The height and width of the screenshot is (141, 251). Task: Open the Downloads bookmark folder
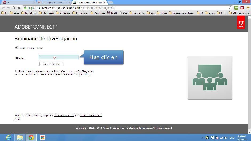tap(98, 13)
